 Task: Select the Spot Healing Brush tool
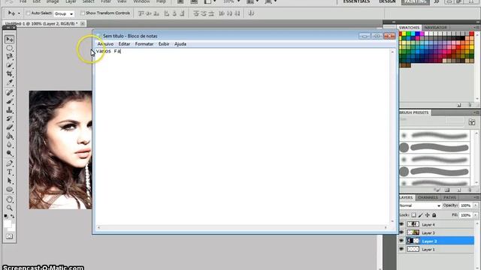10,92
